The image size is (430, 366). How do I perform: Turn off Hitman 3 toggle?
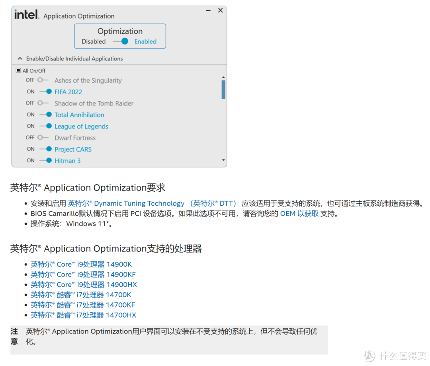coord(45,161)
